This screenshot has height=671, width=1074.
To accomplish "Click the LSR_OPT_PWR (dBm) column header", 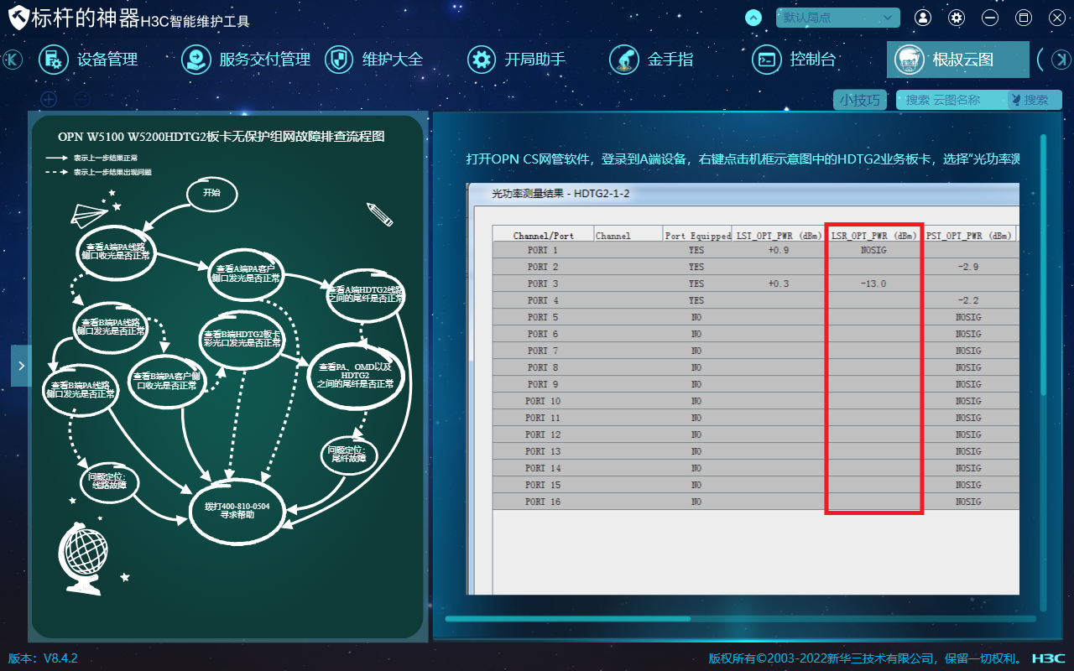I will 874,236.
